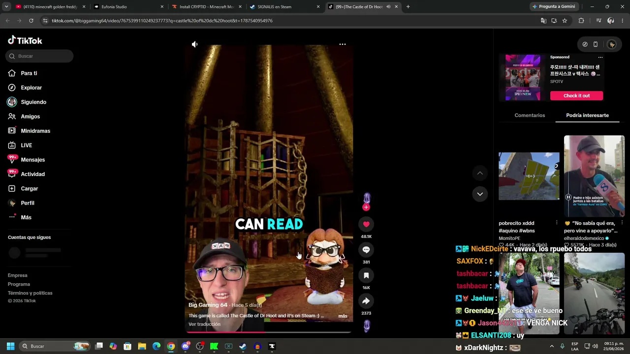
Task: Open Discord from the taskbar
Action: click(x=186, y=346)
